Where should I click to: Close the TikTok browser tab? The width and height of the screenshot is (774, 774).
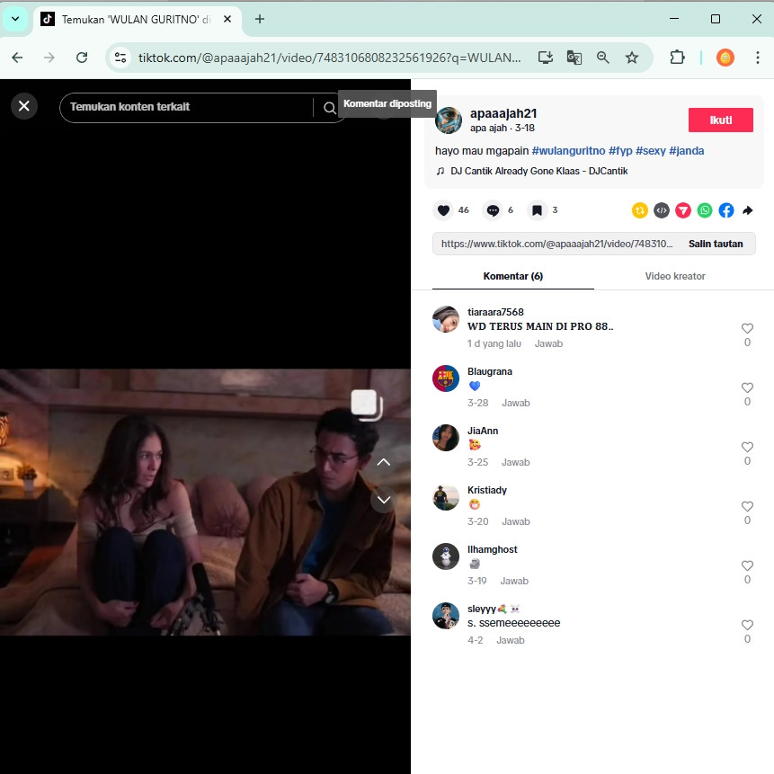pos(227,19)
